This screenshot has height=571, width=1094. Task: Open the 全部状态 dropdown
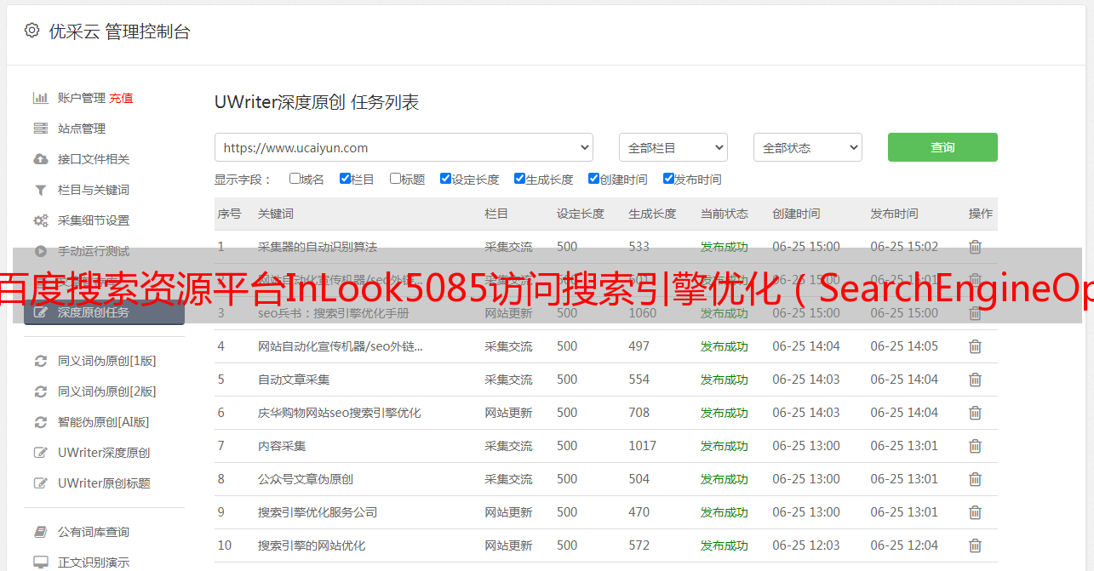808,147
